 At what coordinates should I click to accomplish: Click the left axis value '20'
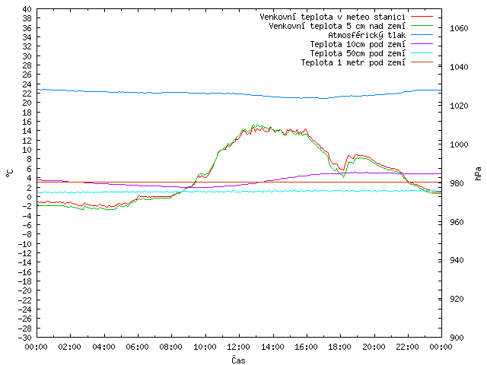pos(27,103)
